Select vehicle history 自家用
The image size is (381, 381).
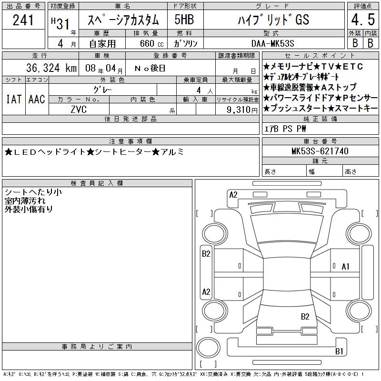pyautogui.click(x=102, y=44)
